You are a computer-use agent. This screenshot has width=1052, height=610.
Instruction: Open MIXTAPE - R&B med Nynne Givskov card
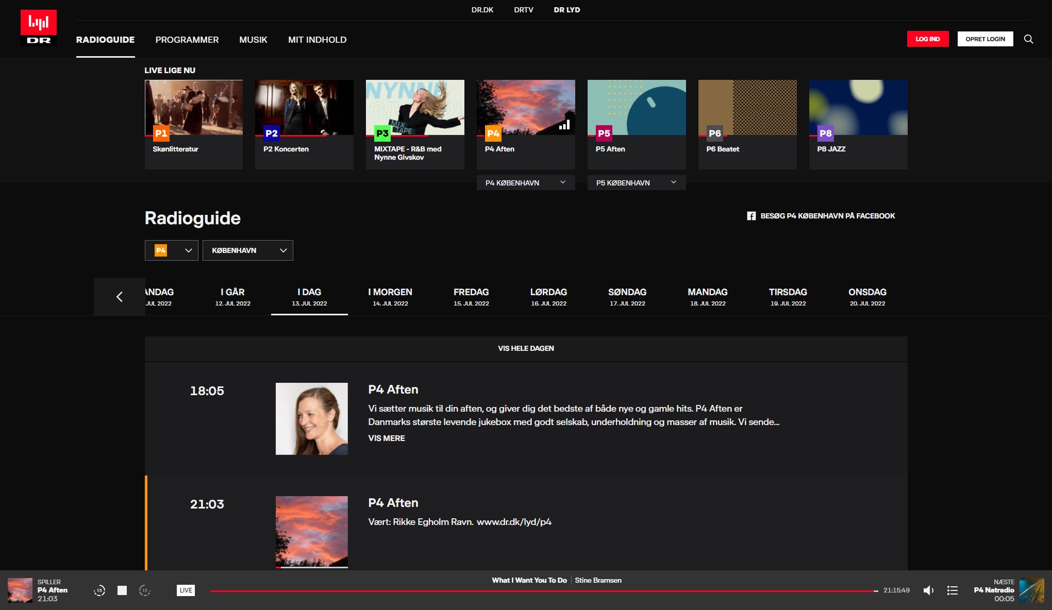tap(415, 125)
